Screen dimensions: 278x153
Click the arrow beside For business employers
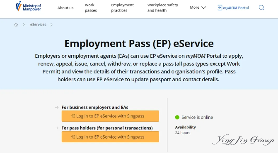[x=57, y=107]
